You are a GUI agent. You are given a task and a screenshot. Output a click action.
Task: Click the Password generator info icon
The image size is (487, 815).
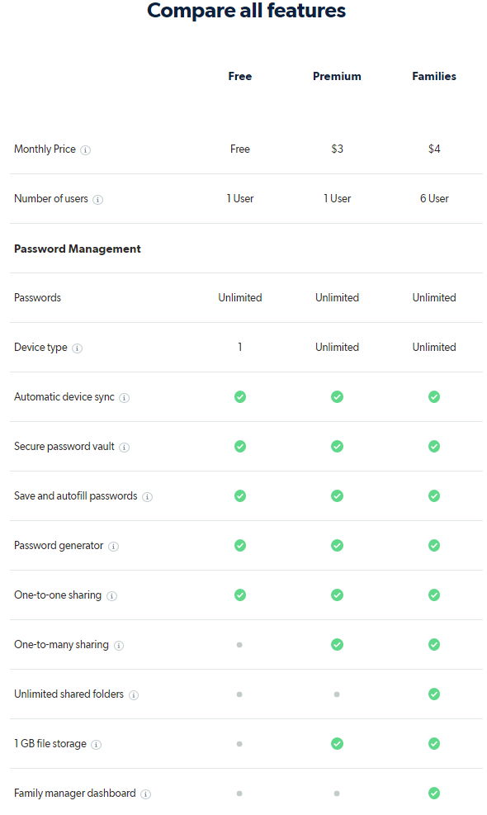pos(113,547)
